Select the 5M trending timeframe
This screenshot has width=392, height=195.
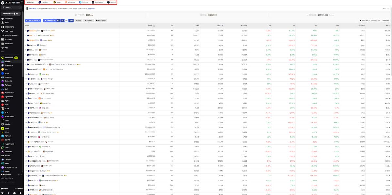click(x=58, y=21)
